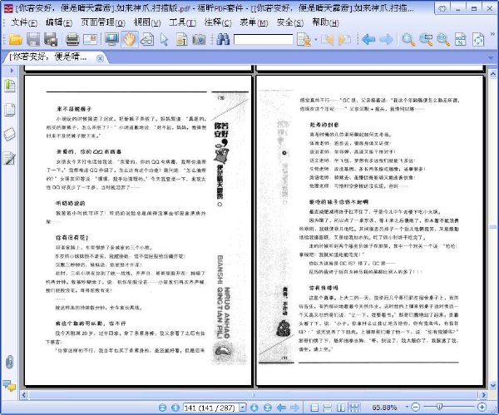Jump to the last page button
The width and height of the screenshot is (499, 415).
pos(268,408)
